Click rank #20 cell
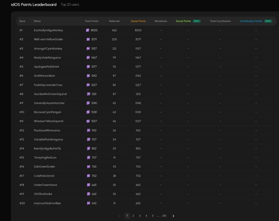Image resolution: width=279 pixels, height=221 pixels. pyautogui.click(x=22, y=203)
